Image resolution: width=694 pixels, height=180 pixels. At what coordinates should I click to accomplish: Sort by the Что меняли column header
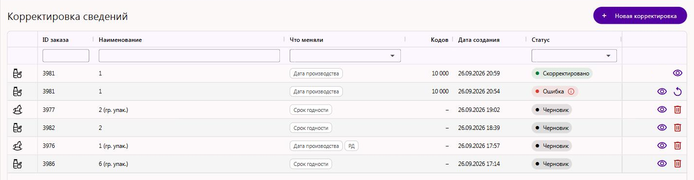pos(306,40)
